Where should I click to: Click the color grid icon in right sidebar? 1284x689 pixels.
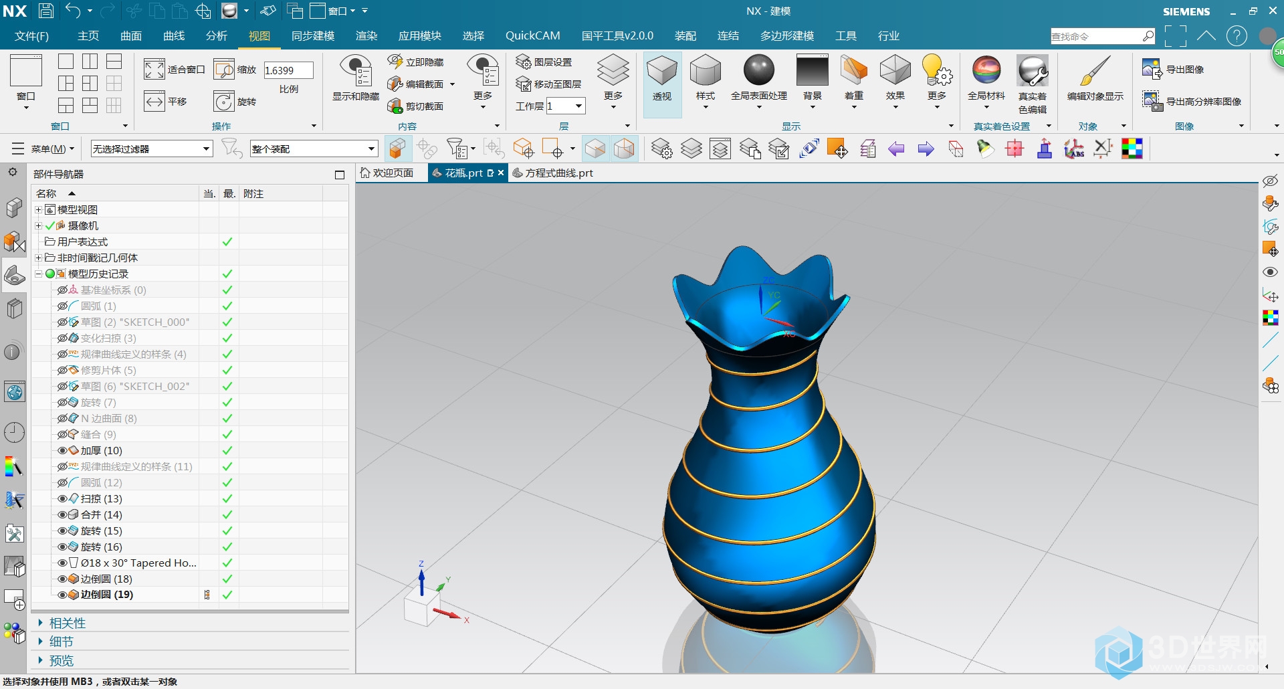coord(1270,318)
